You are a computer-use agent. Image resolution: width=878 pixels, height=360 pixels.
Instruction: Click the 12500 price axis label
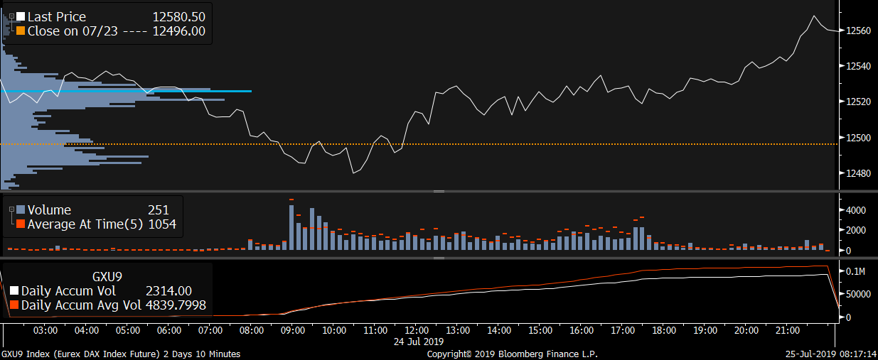pos(857,137)
